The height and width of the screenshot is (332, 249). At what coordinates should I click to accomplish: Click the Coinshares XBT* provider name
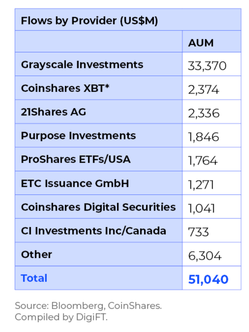coord(65,88)
